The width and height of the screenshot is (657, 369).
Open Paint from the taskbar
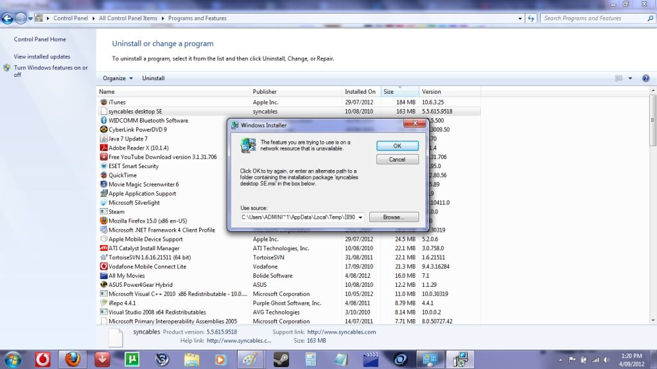click(250, 359)
